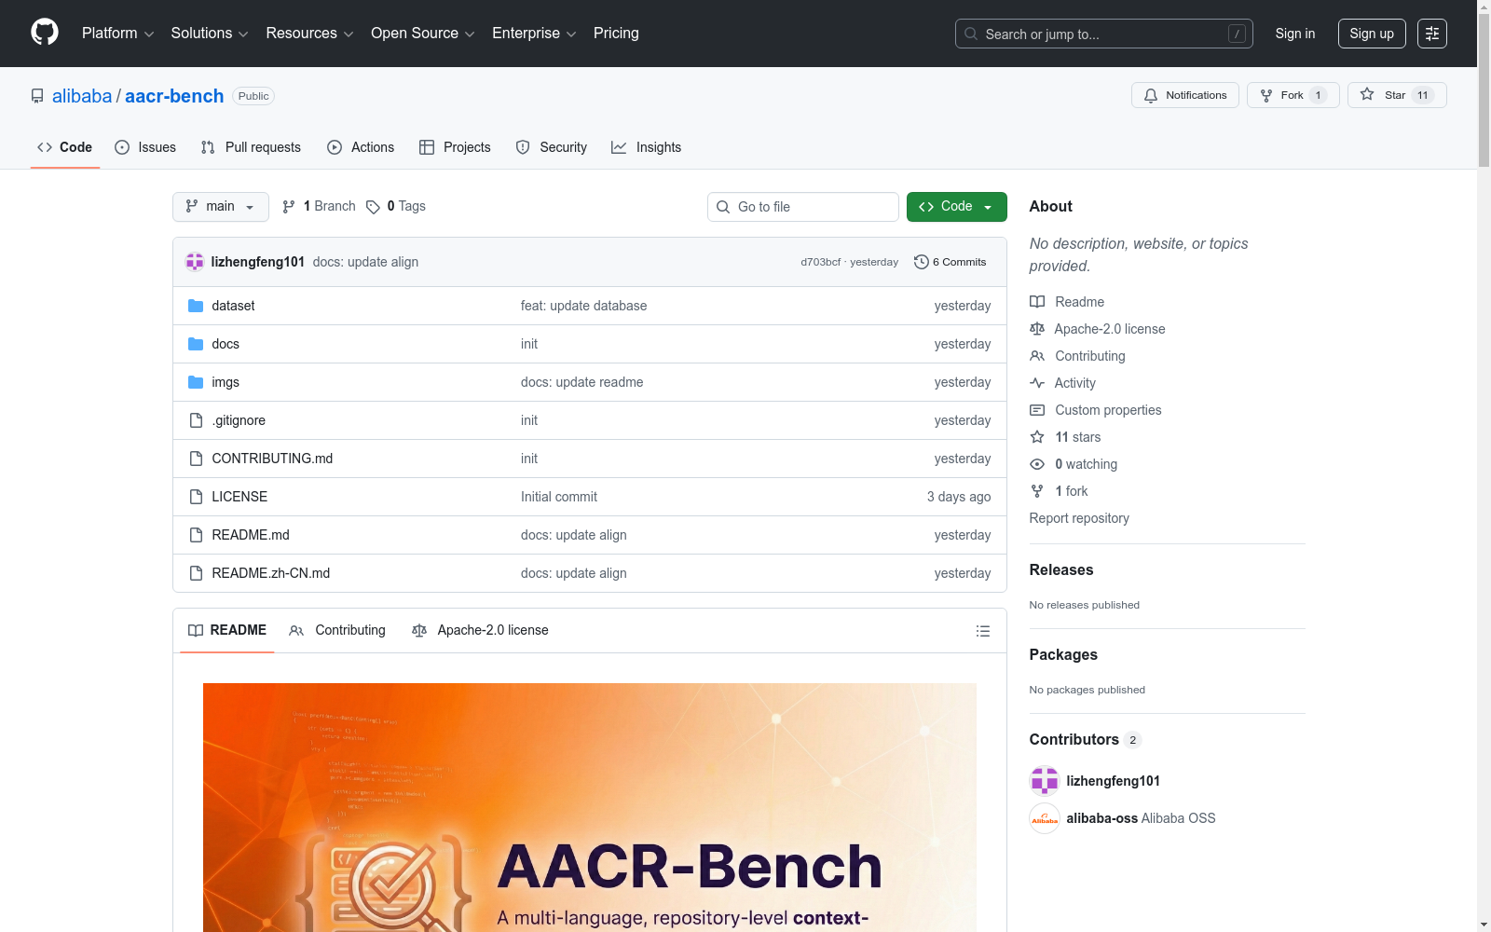This screenshot has height=932, width=1491.
Task: Expand the Open Source menu
Action: pos(423,34)
